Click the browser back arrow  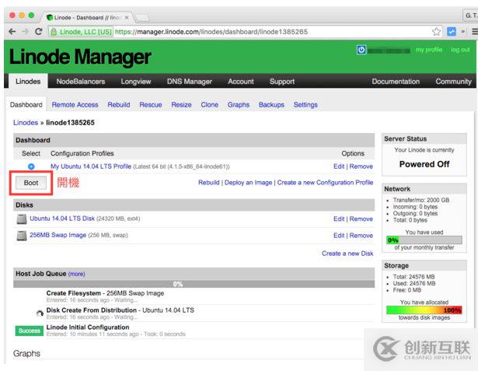pyautogui.click(x=12, y=31)
